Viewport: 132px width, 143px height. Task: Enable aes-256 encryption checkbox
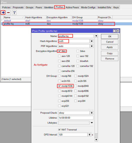pyautogui.click(x=59, y=61)
